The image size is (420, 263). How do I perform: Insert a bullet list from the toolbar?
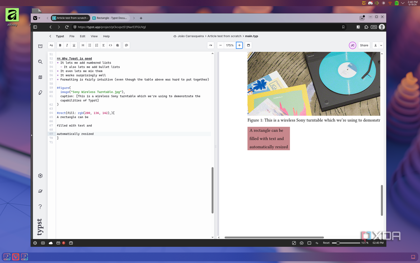tap(90, 45)
